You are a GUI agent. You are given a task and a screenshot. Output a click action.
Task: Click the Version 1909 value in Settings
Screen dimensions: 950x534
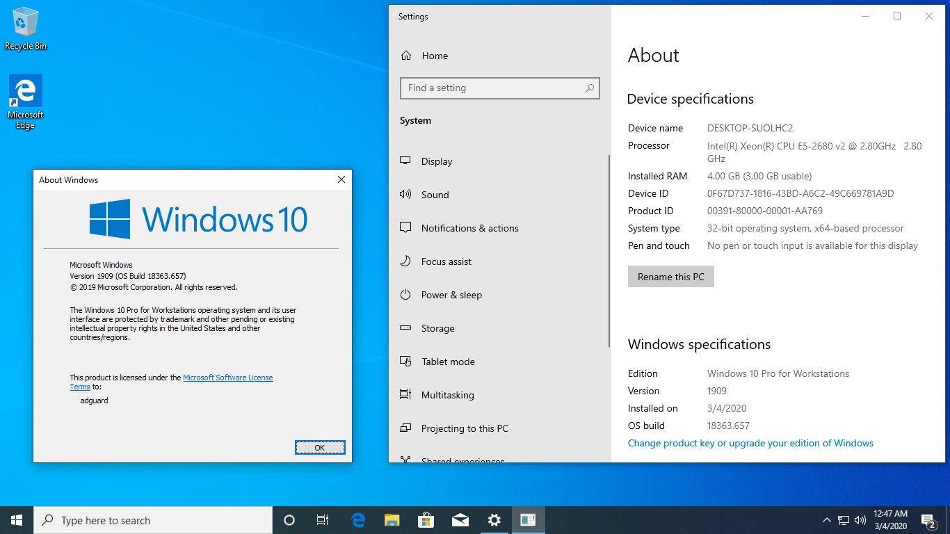click(x=717, y=391)
